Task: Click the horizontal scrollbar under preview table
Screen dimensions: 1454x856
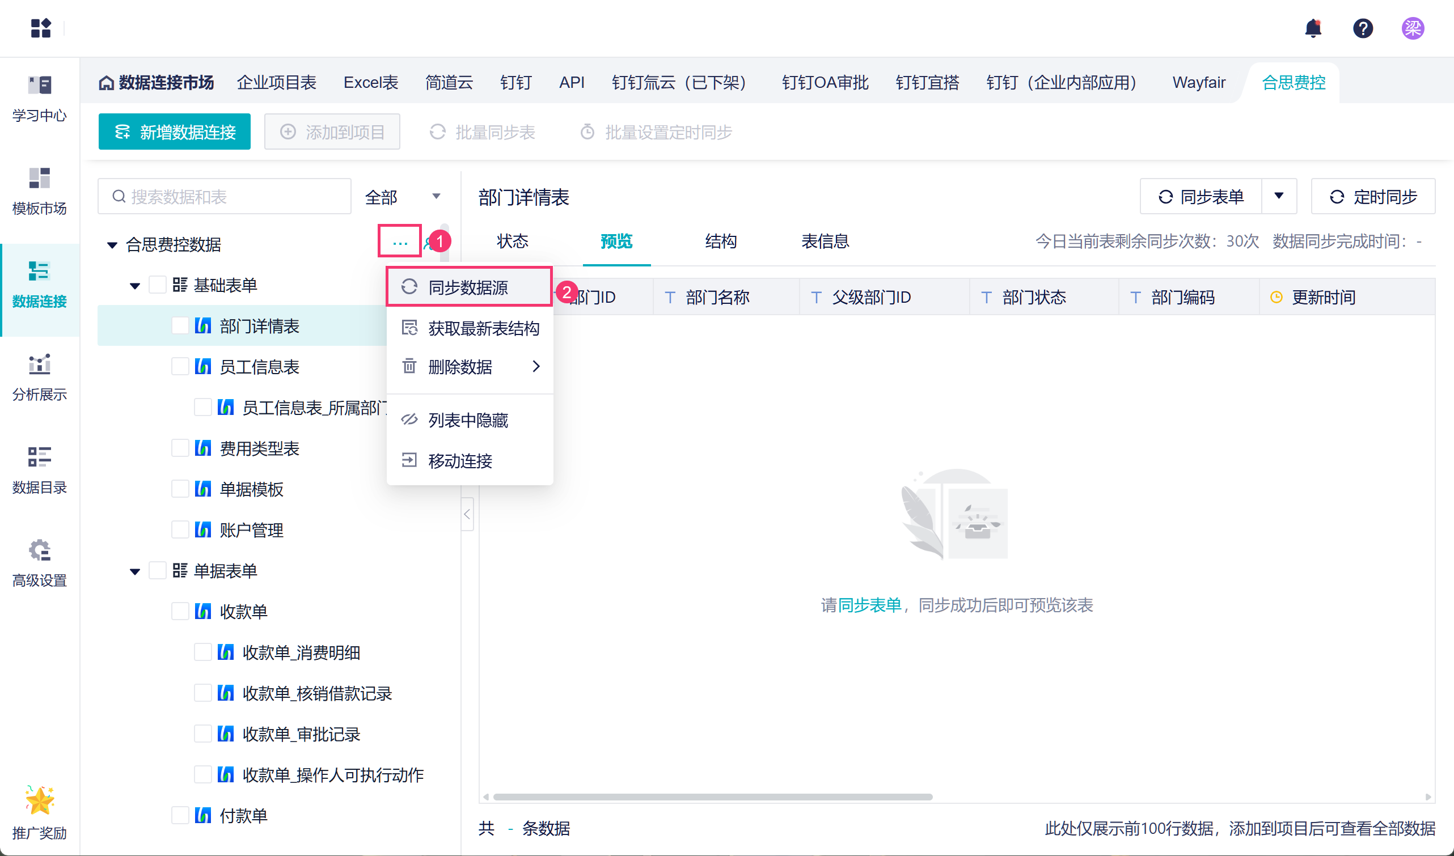Action: [712, 797]
